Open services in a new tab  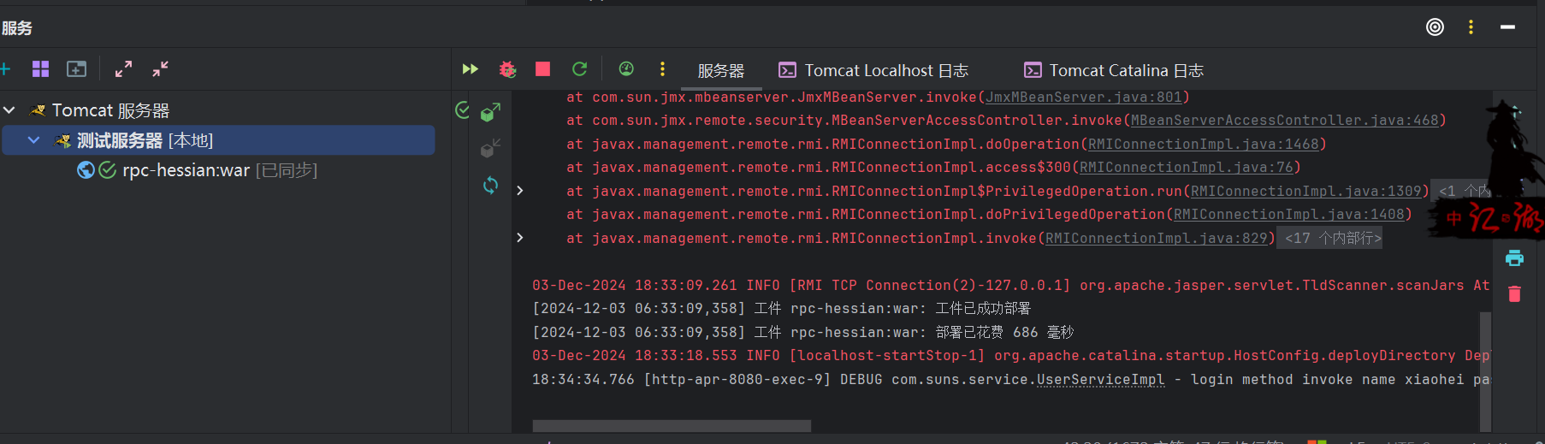click(x=77, y=69)
